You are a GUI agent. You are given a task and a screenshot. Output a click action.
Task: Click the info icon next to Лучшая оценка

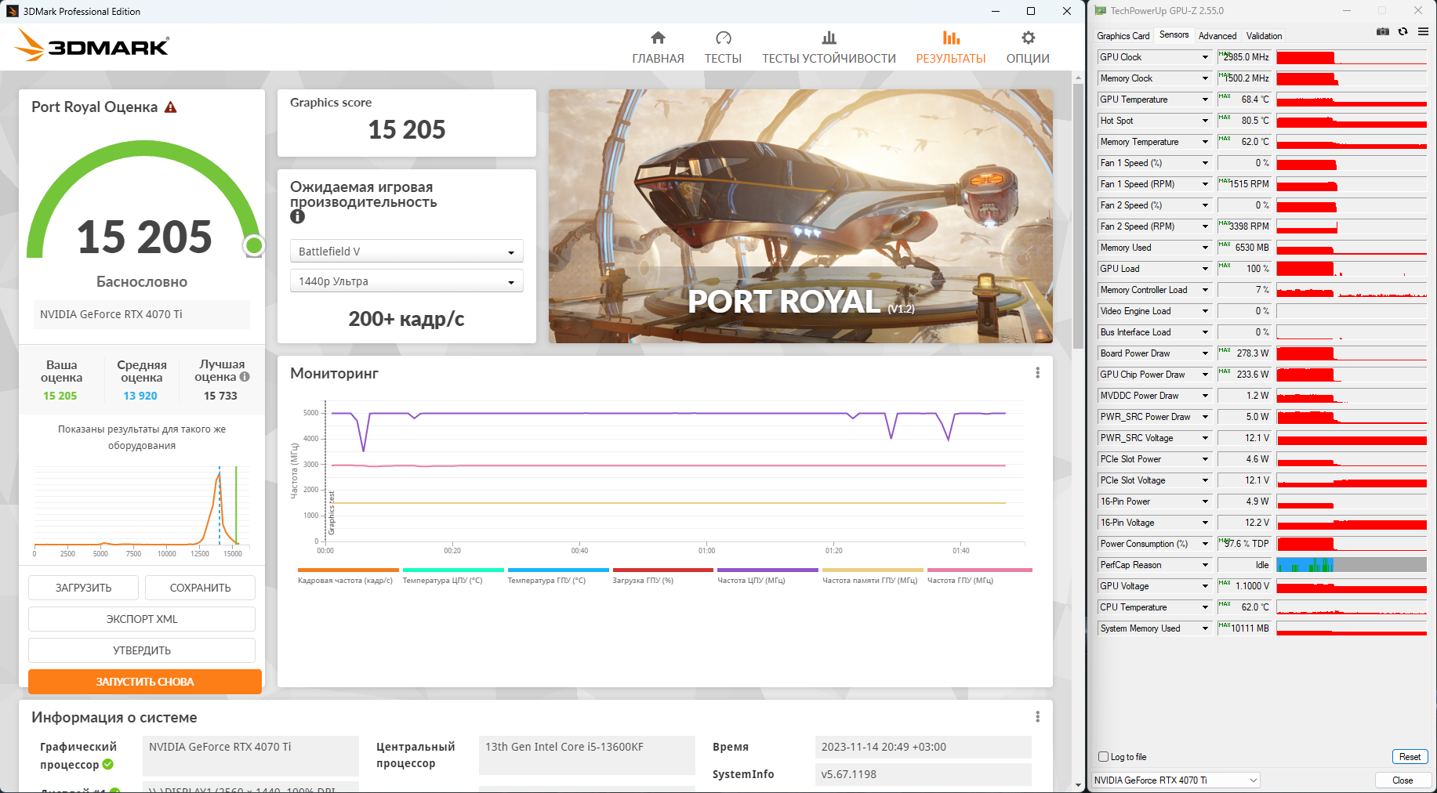[245, 377]
